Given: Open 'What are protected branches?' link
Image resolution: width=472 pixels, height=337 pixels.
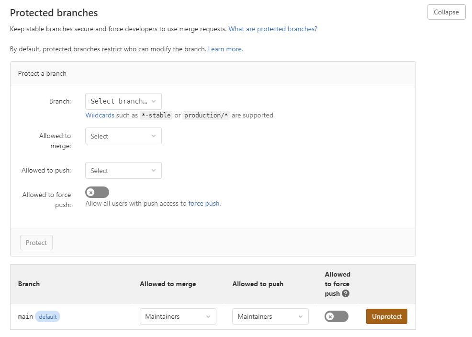Looking at the screenshot, I should click(x=273, y=29).
